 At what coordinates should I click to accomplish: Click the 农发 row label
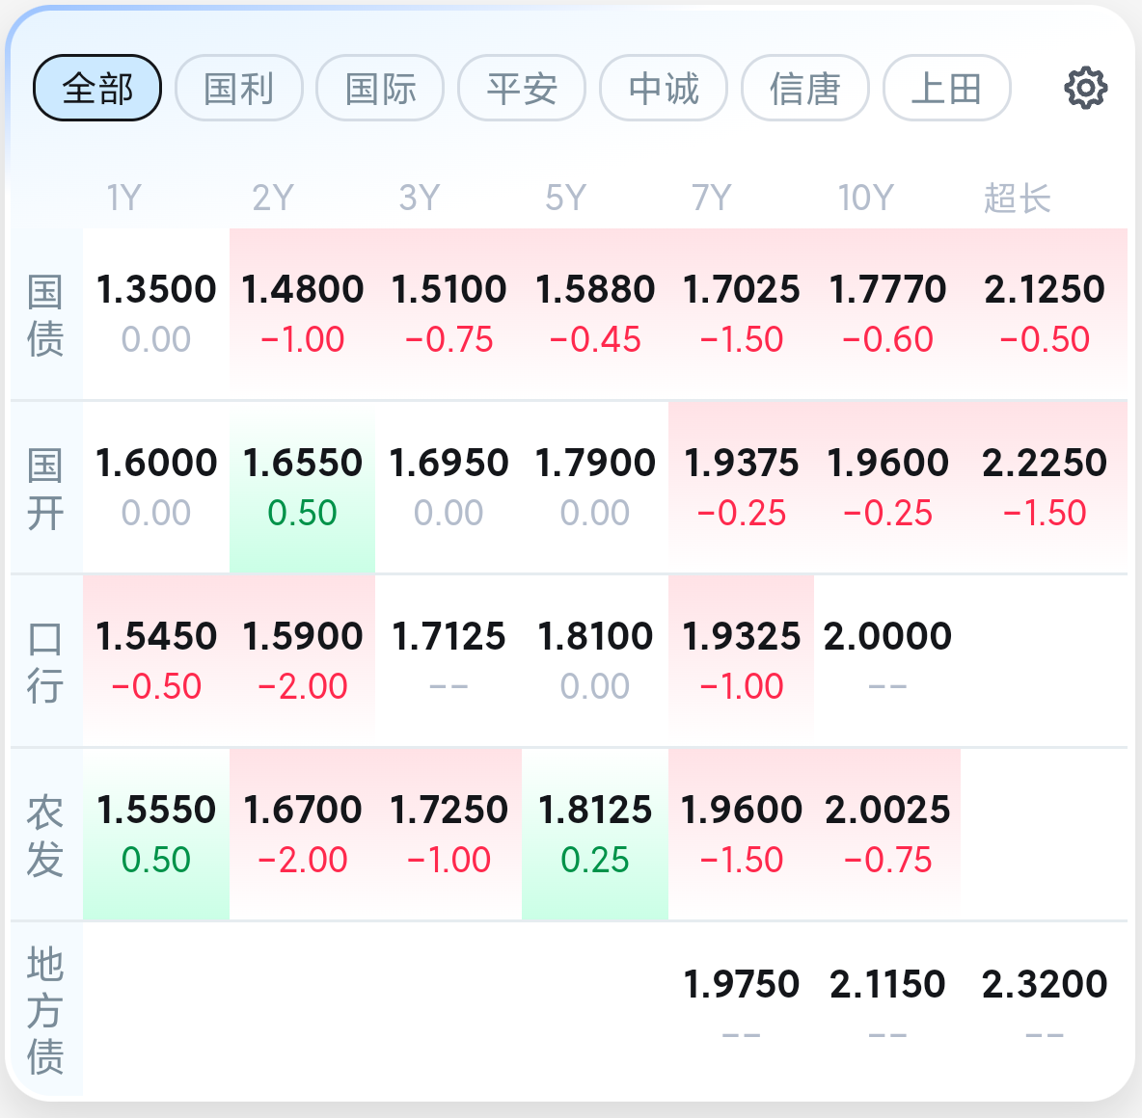[x=45, y=837]
